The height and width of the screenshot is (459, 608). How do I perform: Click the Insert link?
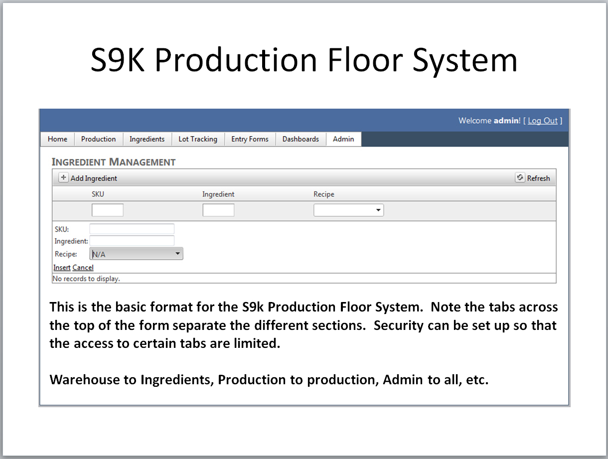(62, 268)
